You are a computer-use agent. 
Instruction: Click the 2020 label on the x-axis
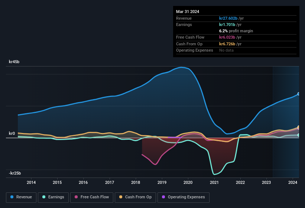coord(188,182)
